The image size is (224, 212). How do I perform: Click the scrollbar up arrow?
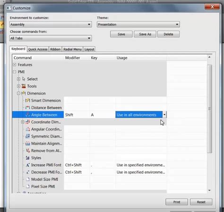click(209, 57)
